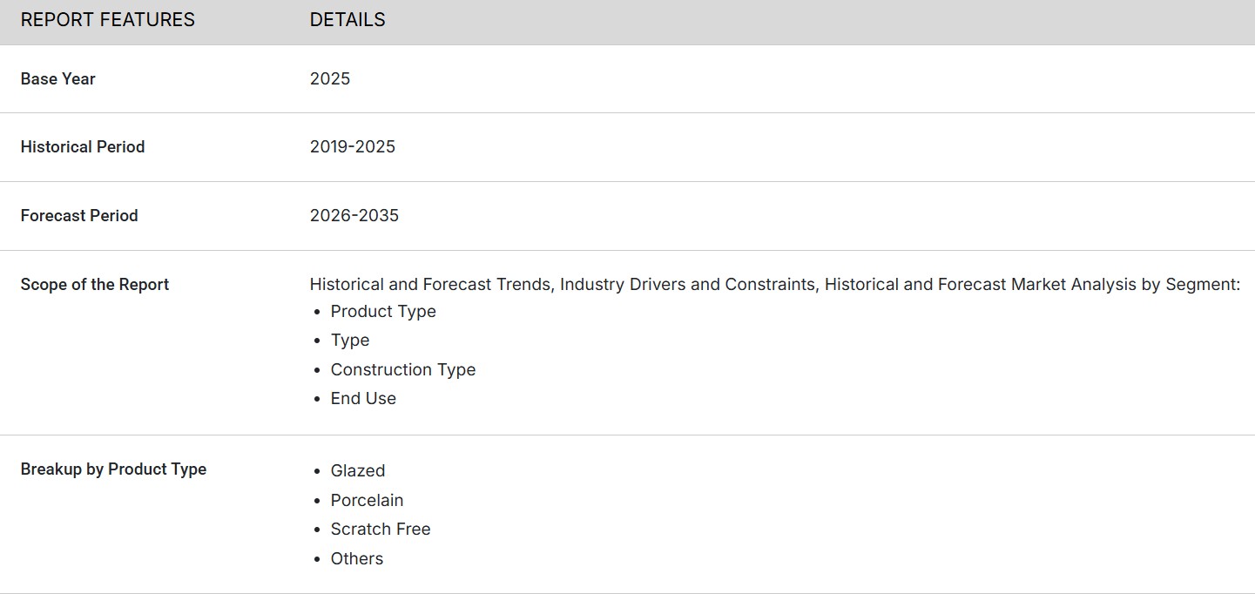Select the Scope of the Report label

[94, 284]
